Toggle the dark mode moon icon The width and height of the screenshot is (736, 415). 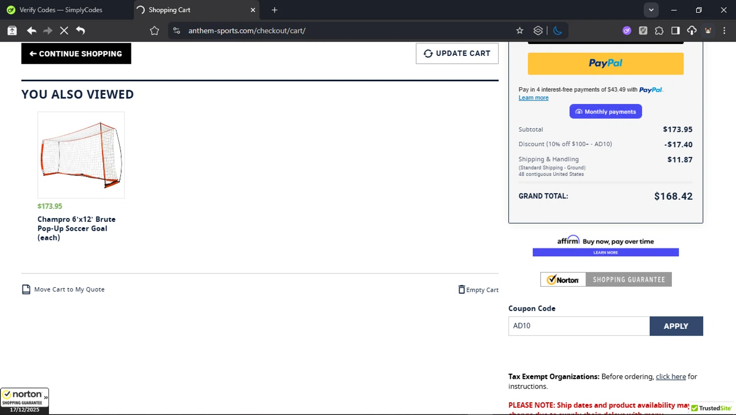(557, 30)
